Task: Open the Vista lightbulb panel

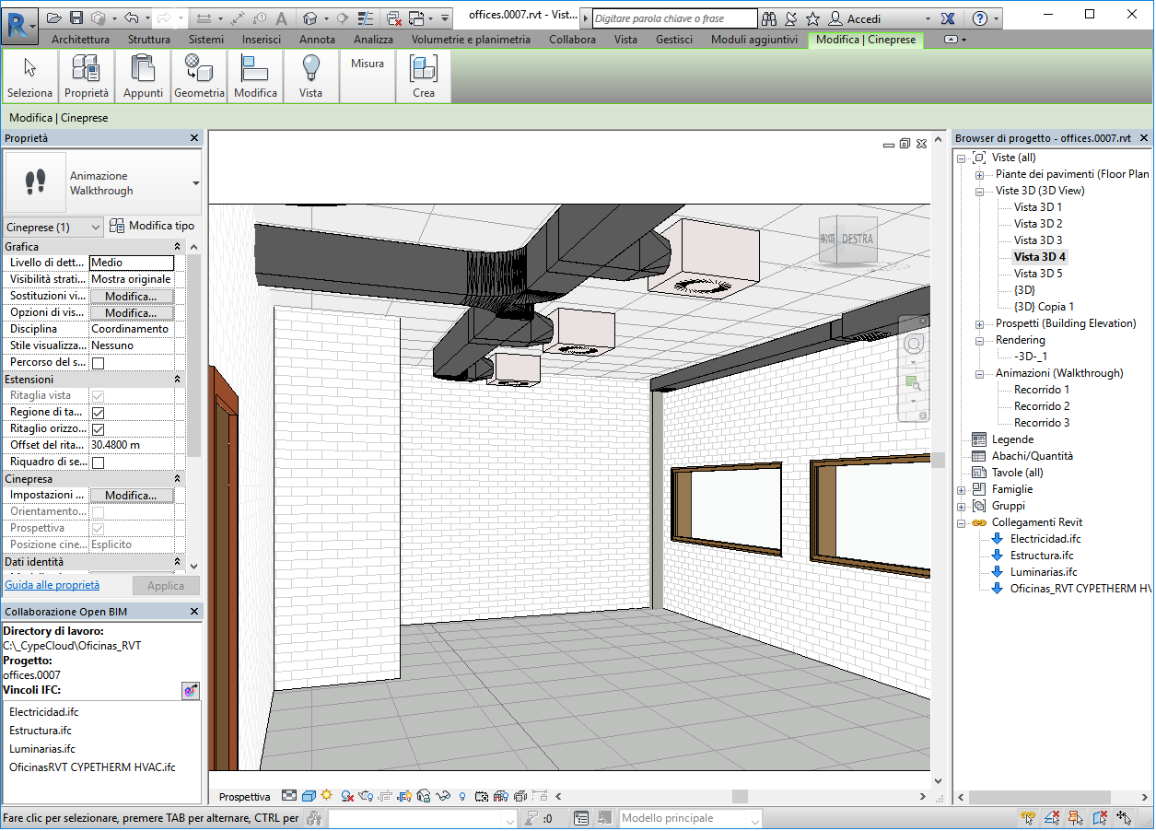Action: pos(310,76)
